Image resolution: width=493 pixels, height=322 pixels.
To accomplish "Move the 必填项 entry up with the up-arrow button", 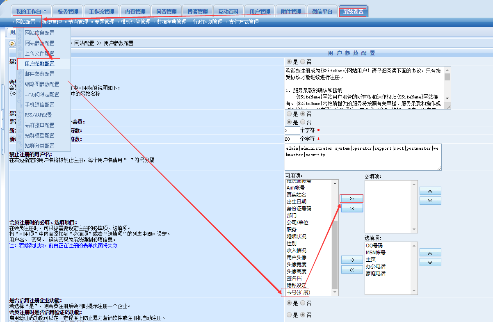I will tap(430, 191).
